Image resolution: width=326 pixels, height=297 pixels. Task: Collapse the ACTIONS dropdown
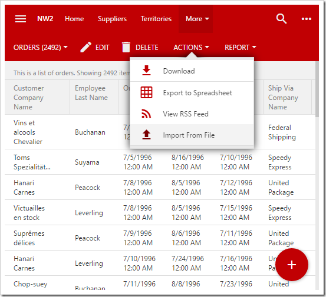191,48
